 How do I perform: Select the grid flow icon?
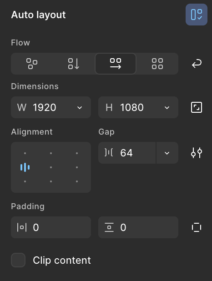point(157,64)
